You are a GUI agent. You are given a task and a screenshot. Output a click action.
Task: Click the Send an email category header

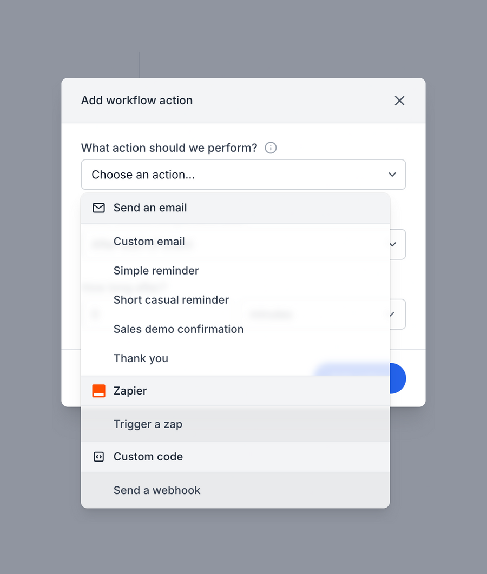[150, 208]
